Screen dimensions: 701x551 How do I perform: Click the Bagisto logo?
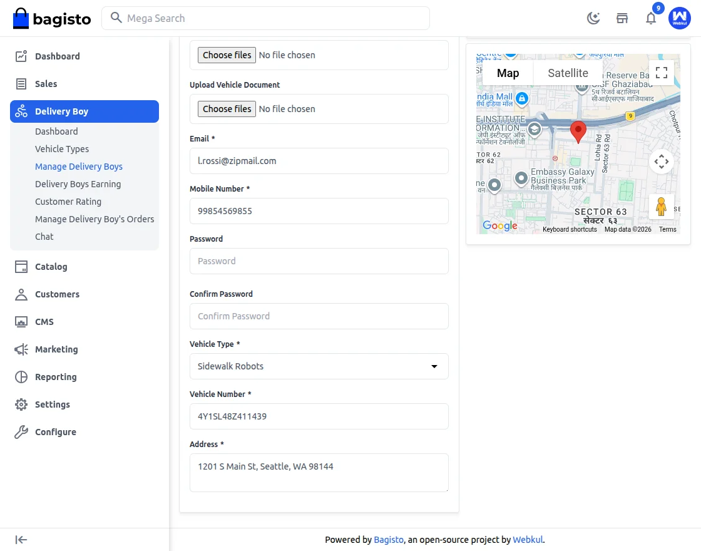52,19
